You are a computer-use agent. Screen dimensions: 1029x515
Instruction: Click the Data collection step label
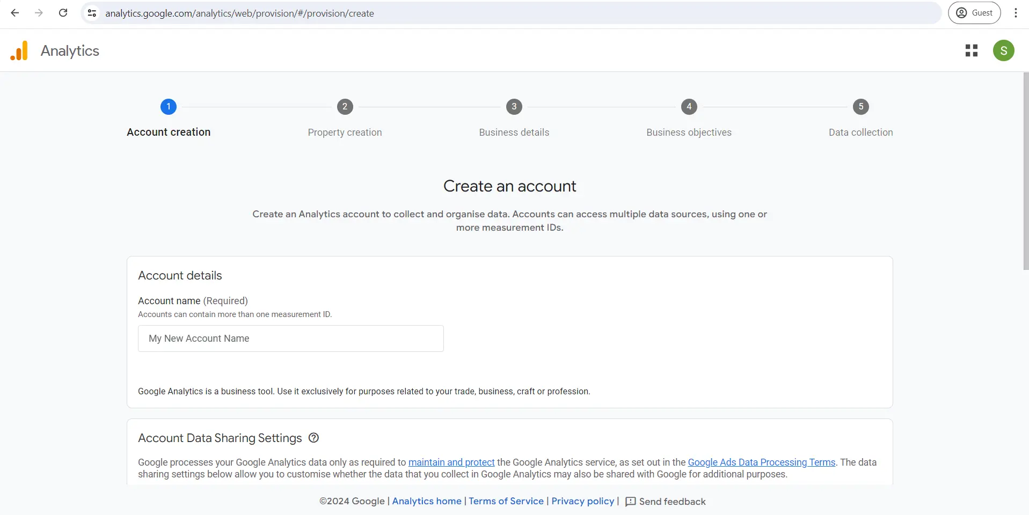(x=861, y=133)
